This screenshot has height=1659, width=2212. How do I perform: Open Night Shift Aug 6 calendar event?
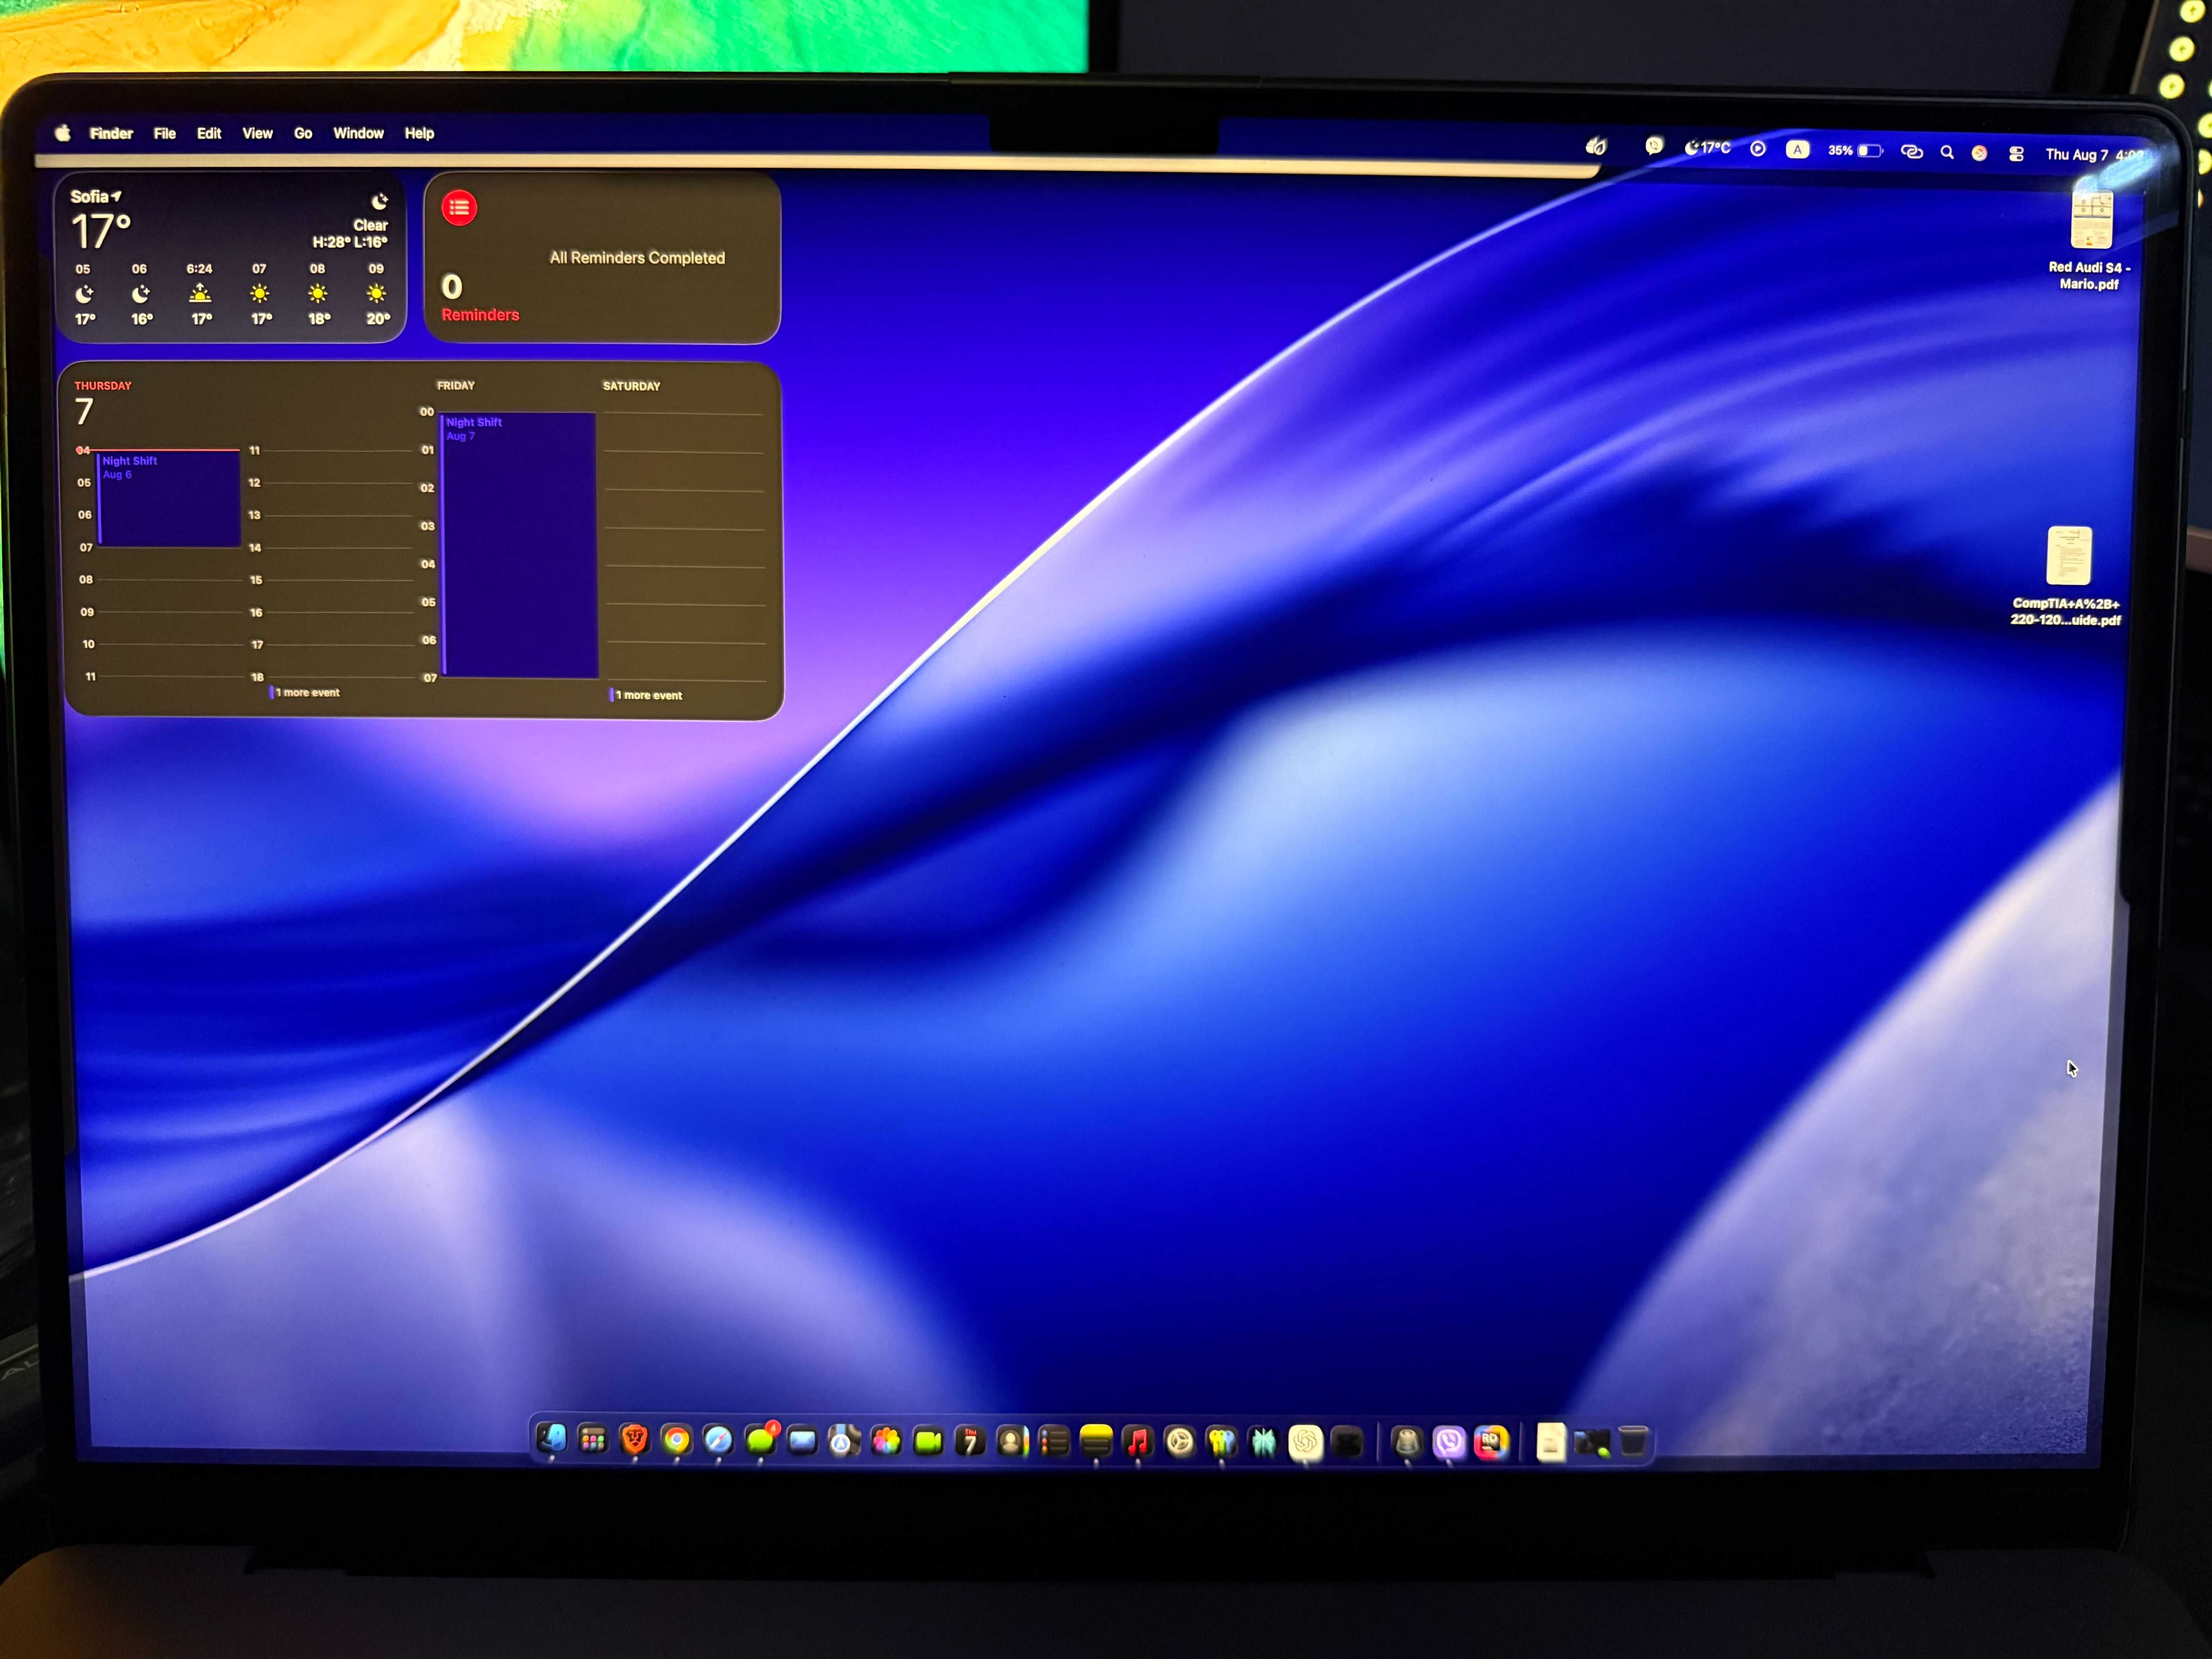pos(169,499)
